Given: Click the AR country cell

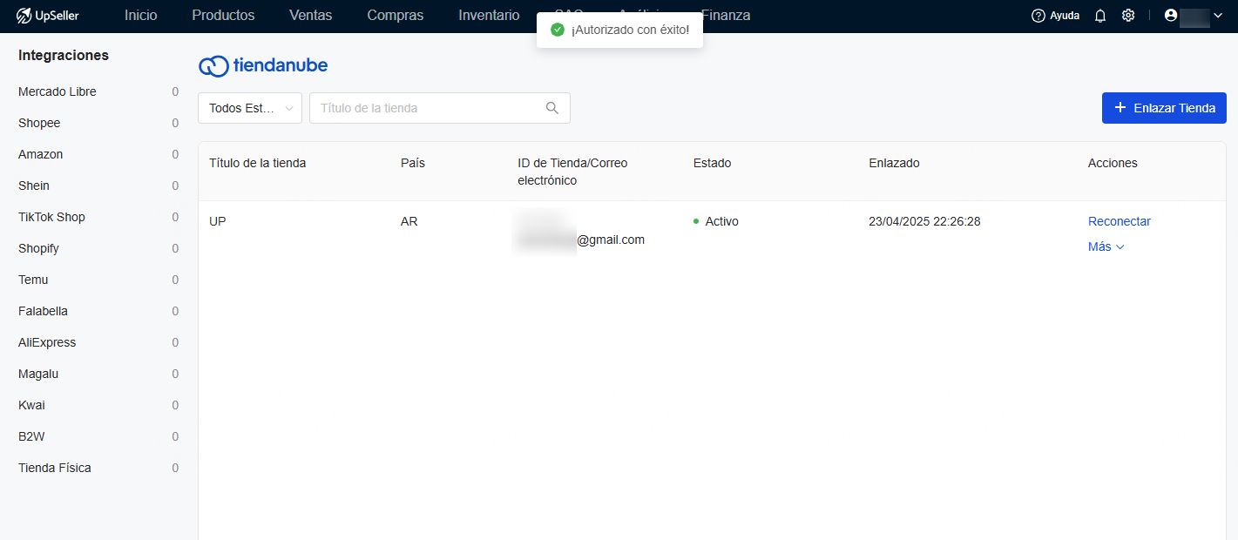Looking at the screenshot, I should click(409, 221).
